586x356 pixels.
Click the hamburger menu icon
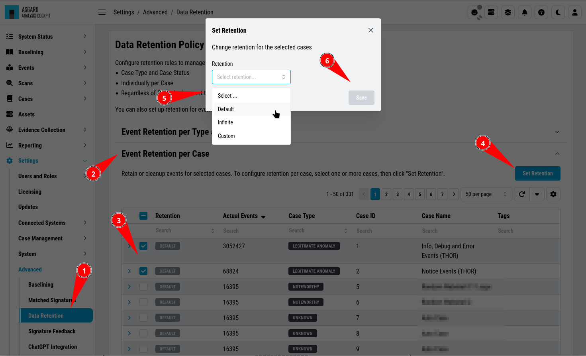point(102,12)
